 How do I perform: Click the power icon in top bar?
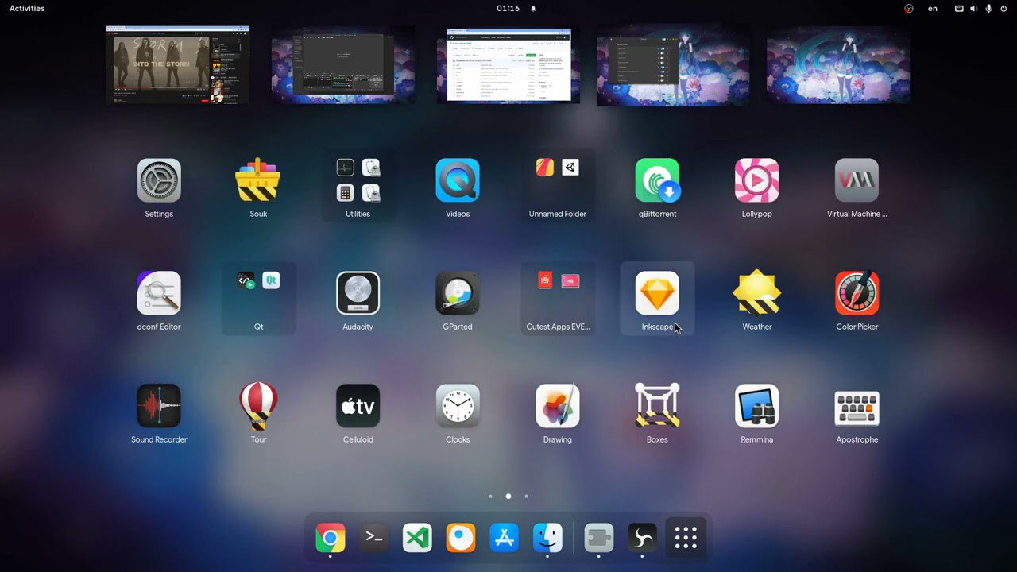click(x=1003, y=8)
